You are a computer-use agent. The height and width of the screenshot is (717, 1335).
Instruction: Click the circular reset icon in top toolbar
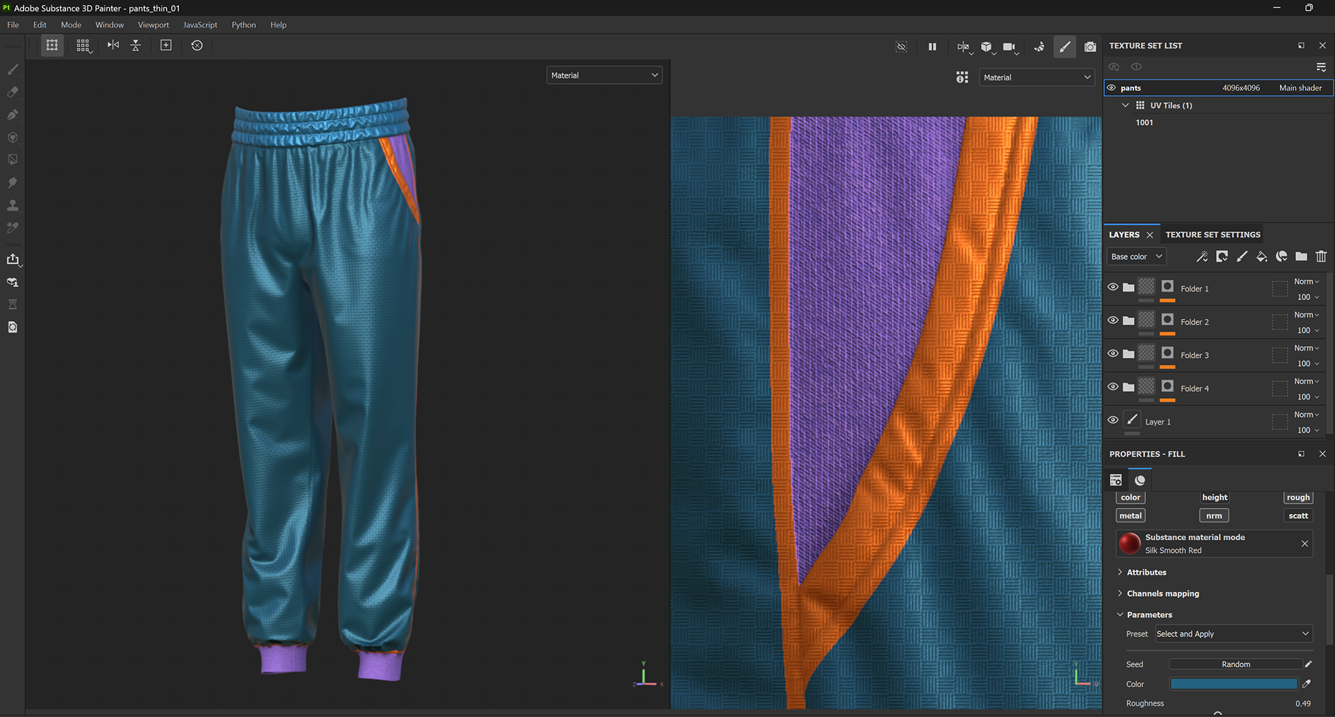point(197,45)
